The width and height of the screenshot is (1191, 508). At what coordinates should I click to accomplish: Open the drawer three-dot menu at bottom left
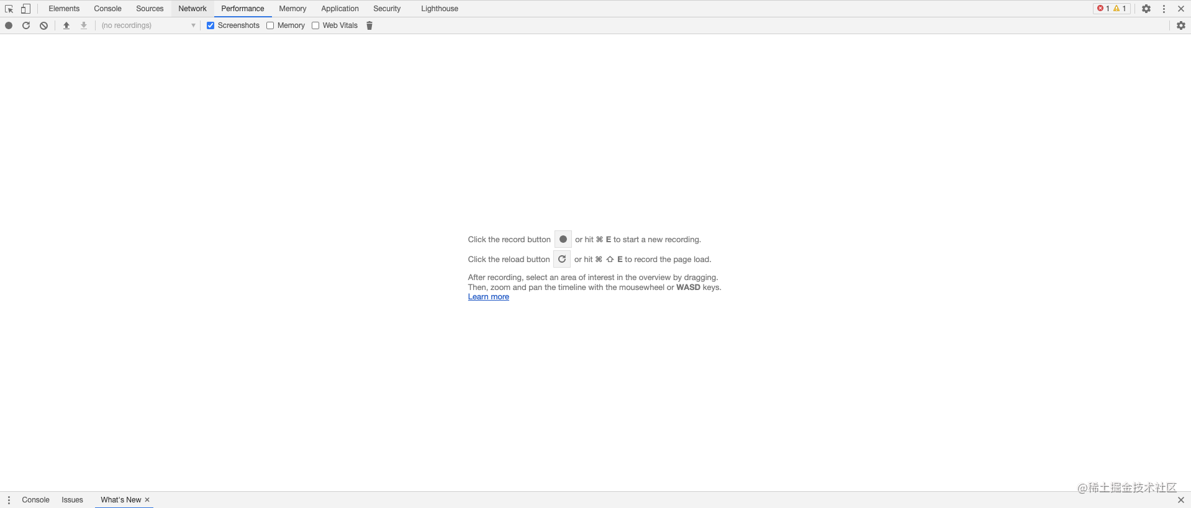coord(9,500)
